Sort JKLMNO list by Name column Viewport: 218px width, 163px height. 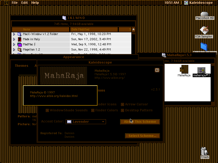[x=40, y=29]
